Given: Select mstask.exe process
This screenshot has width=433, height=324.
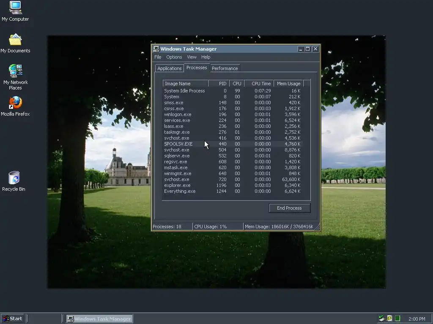Looking at the screenshot, I should pos(232,167).
